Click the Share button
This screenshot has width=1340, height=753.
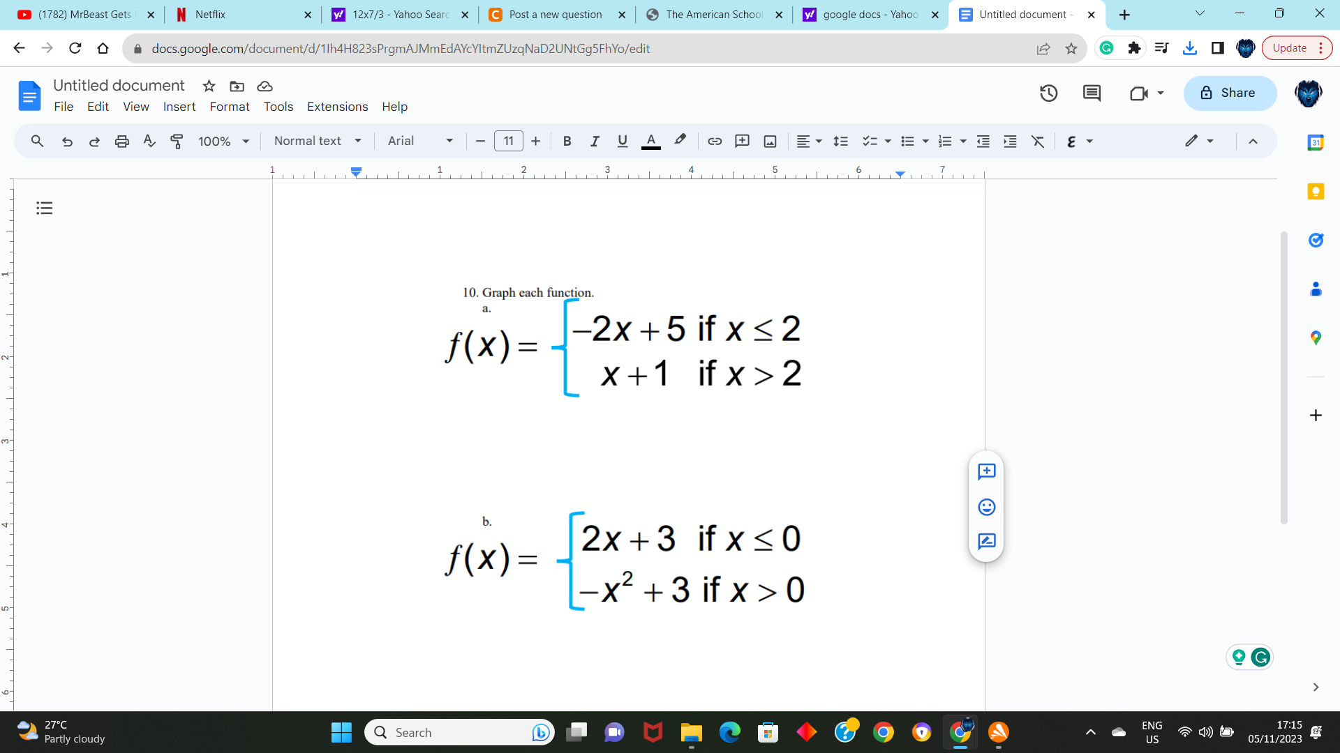point(1230,93)
